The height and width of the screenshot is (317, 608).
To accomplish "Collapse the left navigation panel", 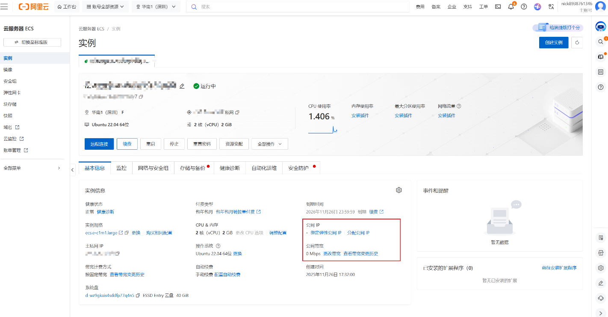I will point(73,170).
